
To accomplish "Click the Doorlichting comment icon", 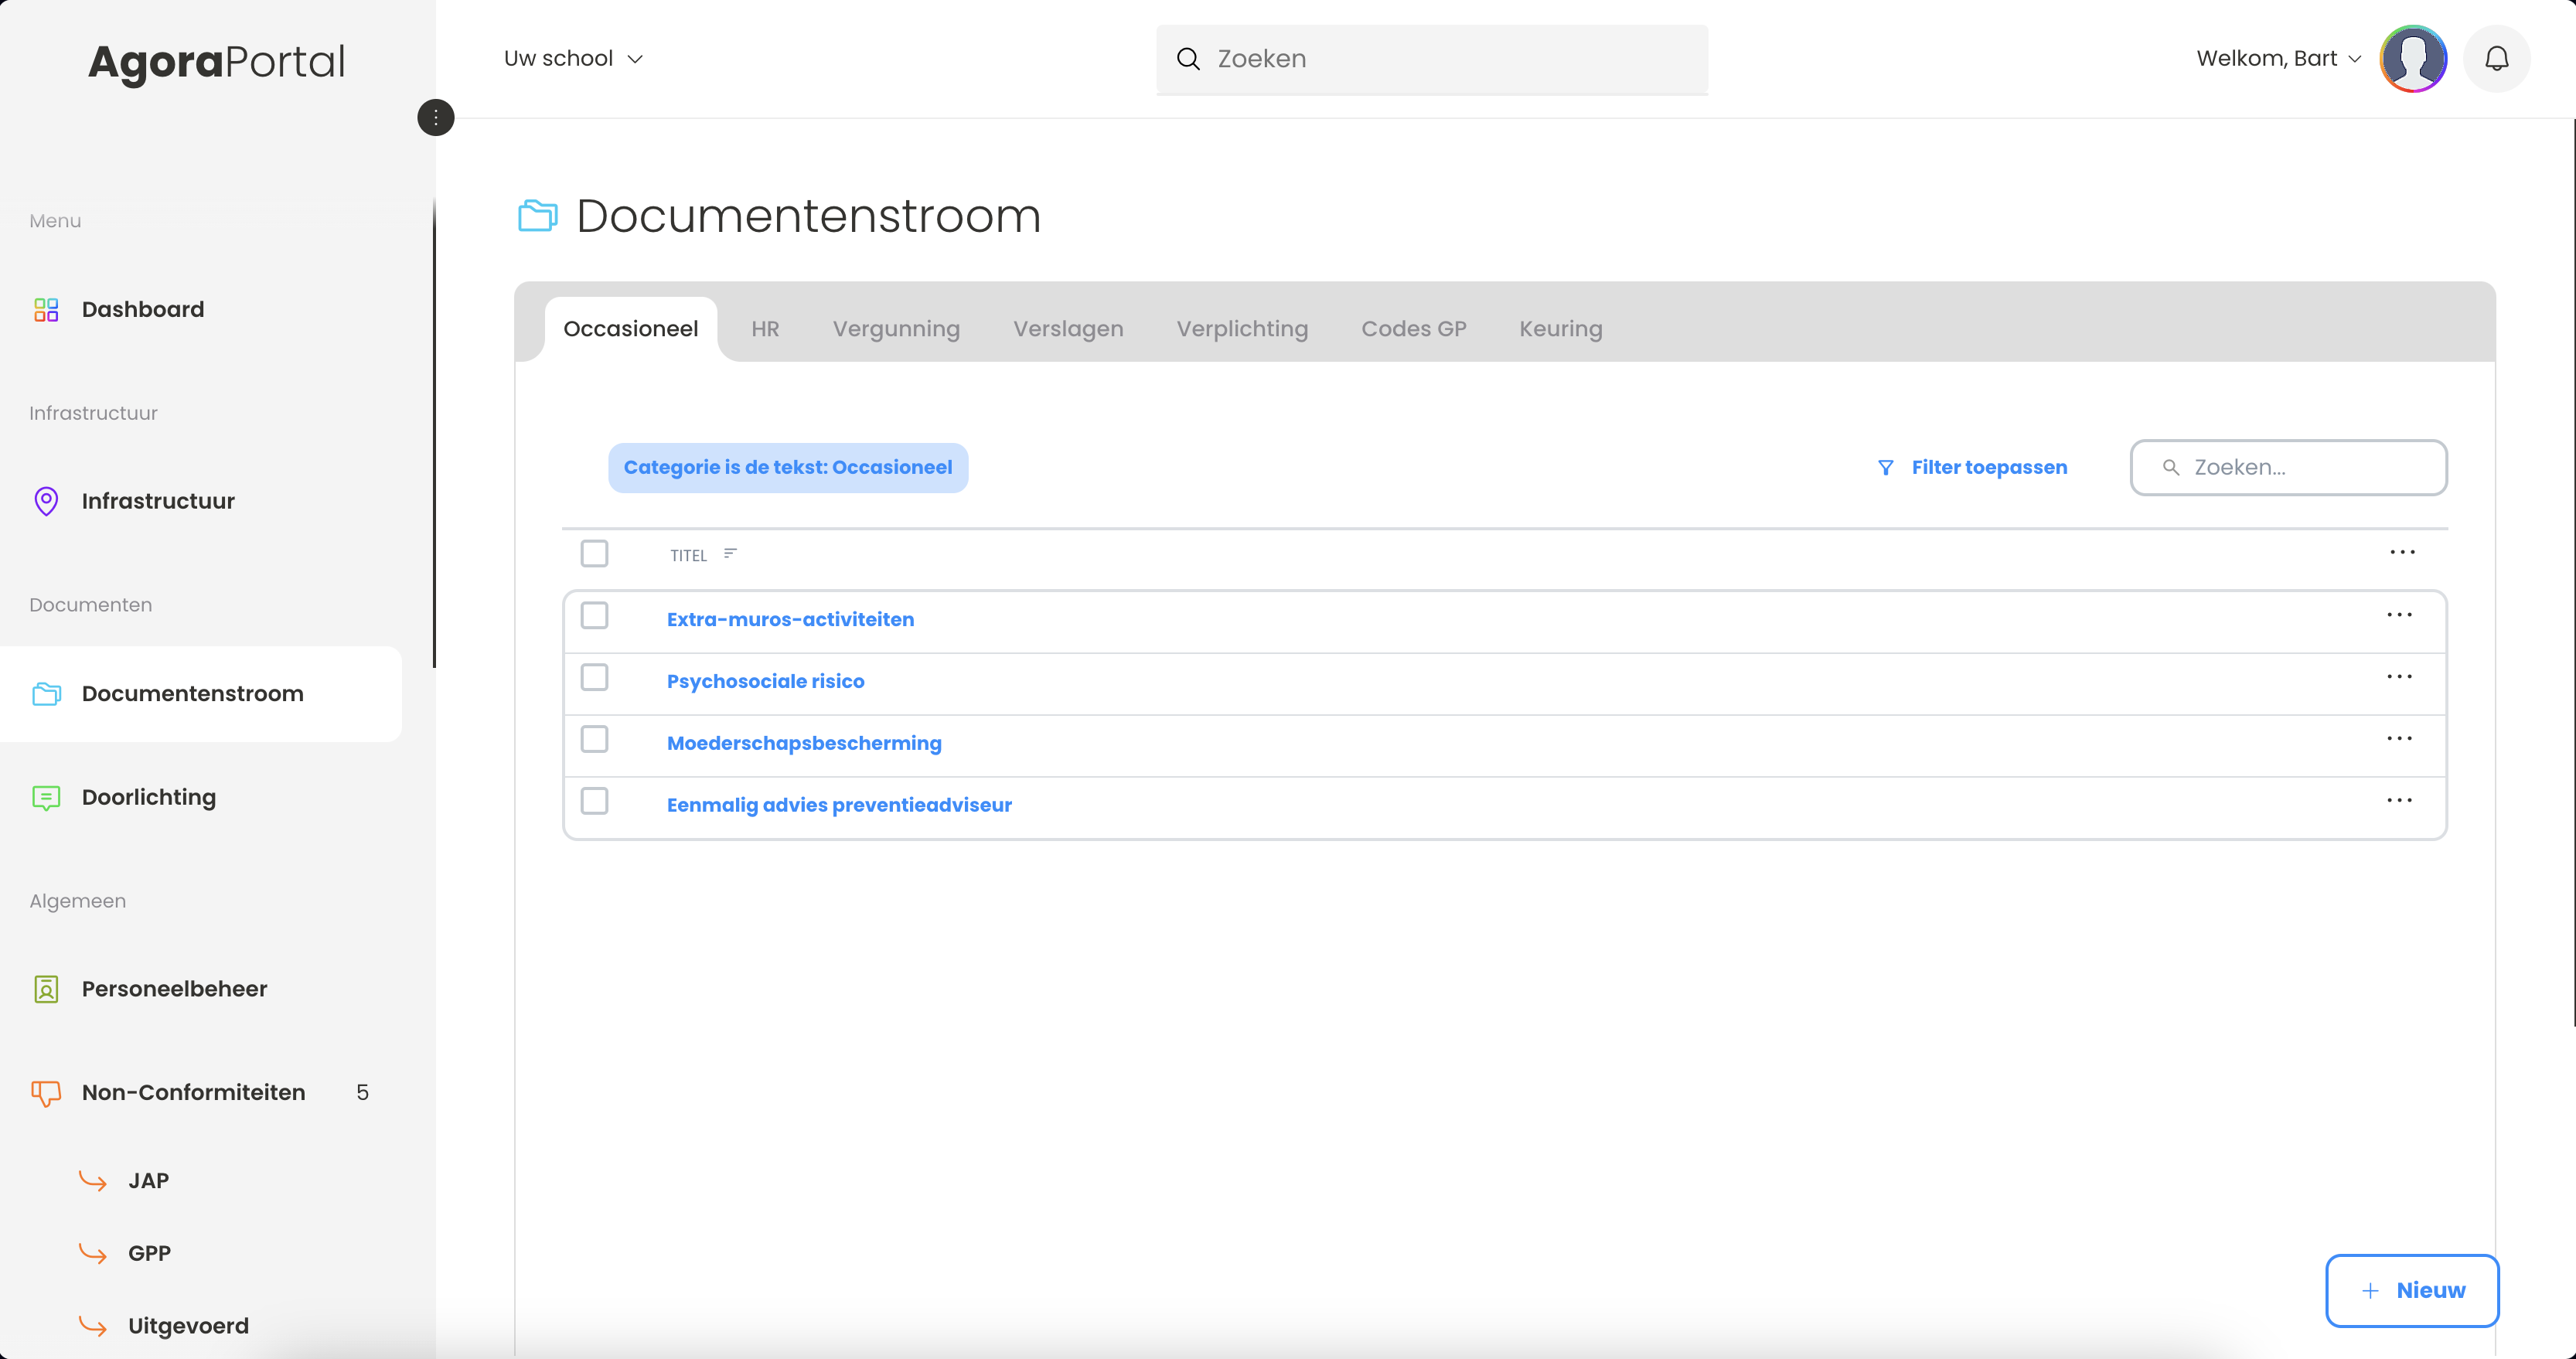I will [x=46, y=798].
